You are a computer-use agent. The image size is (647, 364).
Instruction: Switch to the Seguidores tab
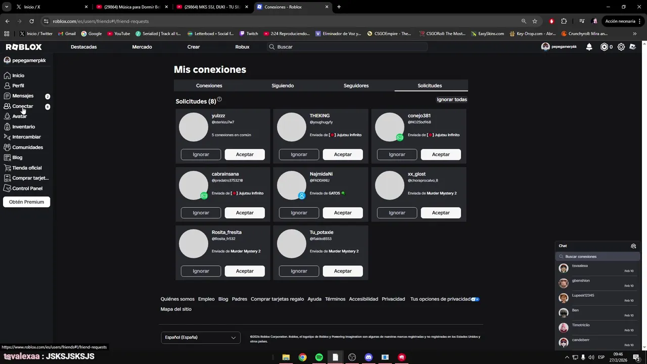(x=356, y=85)
